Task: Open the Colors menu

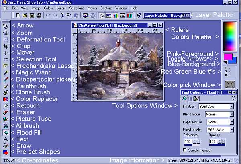Action: click(48, 8)
